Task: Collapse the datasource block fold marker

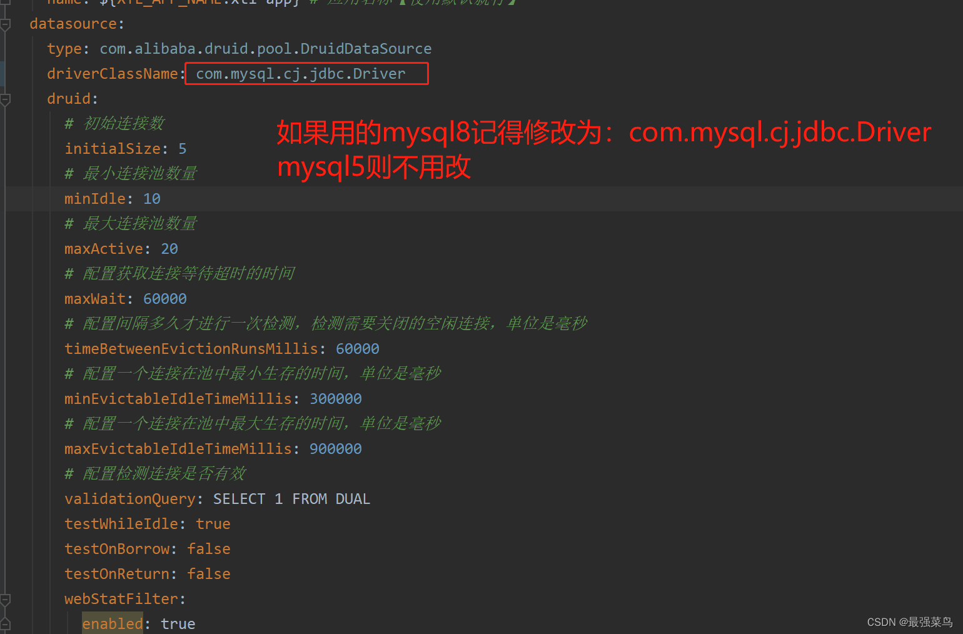Action: tap(5, 25)
